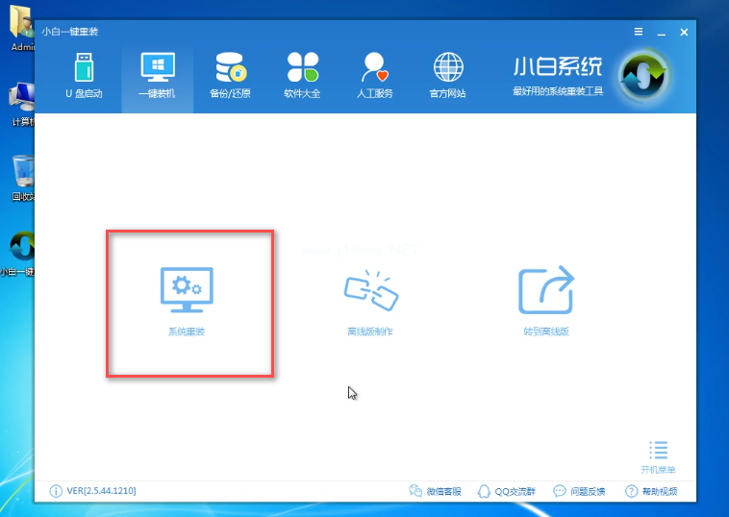This screenshot has height=517, width=729.
Task: Select the 回收站 recycle bin icon
Action: (x=22, y=179)
